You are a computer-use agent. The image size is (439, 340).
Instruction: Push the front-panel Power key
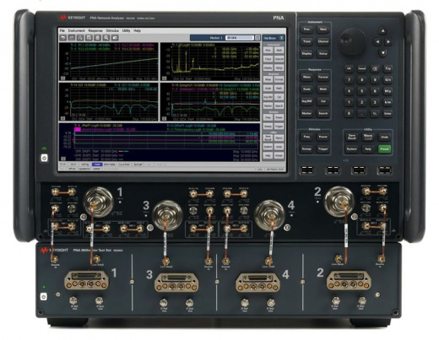pyautogui.click(x=323, y=137)
